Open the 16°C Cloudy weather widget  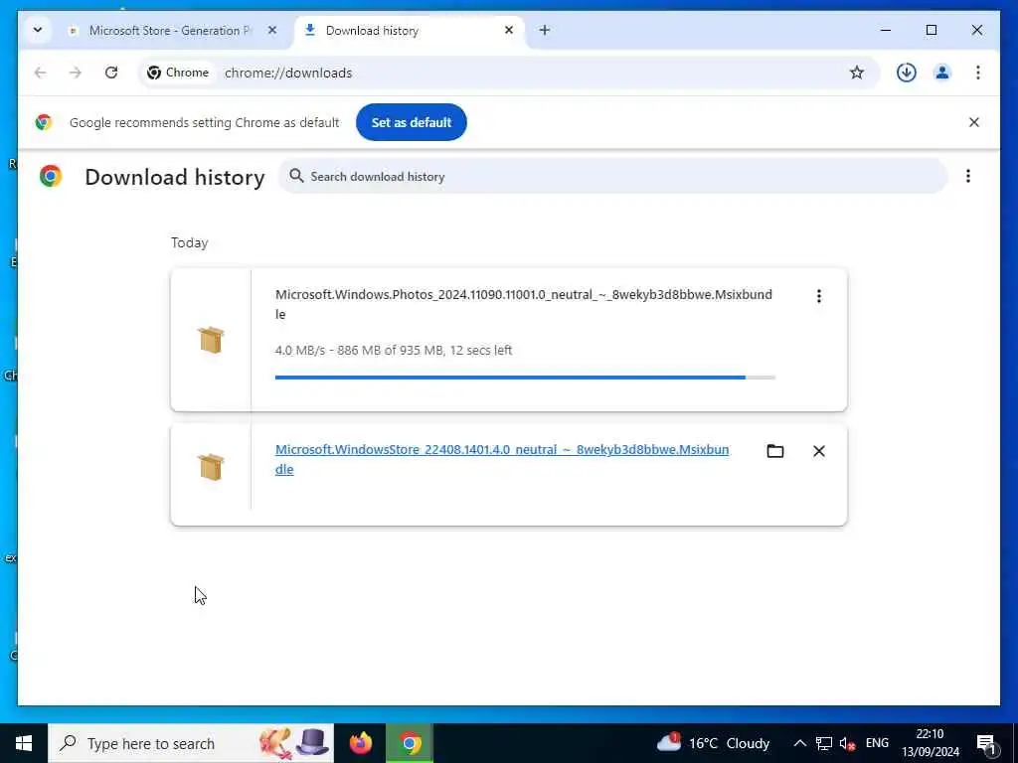pos(713,743)
